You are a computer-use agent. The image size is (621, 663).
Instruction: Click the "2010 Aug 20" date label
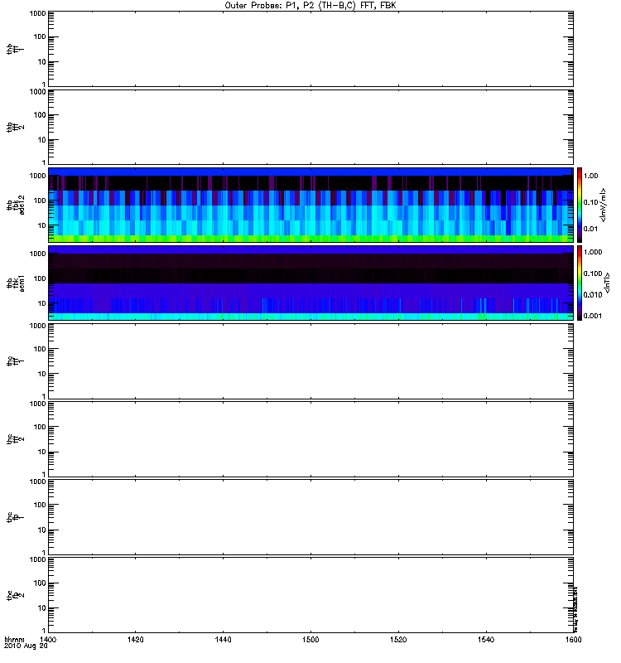point(26,646)
